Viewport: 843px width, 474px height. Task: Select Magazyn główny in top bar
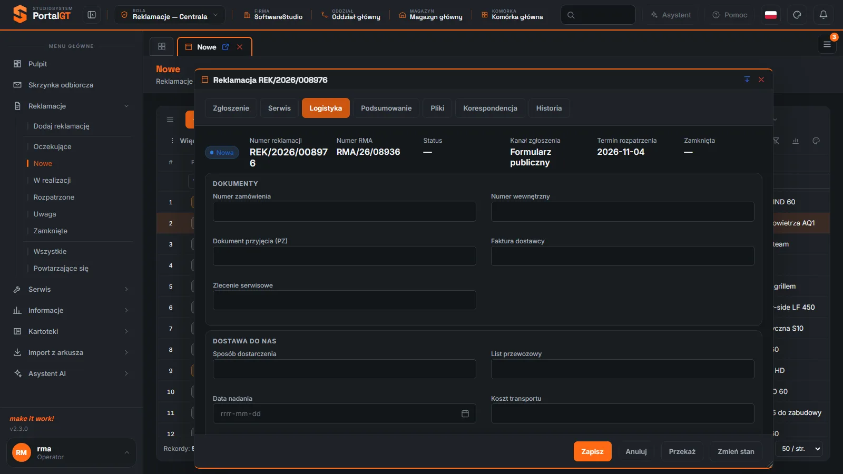(x=430, y=15)
